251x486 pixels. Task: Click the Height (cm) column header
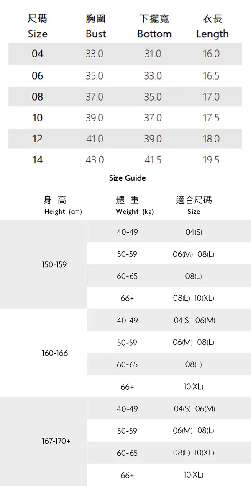(63, 212)
